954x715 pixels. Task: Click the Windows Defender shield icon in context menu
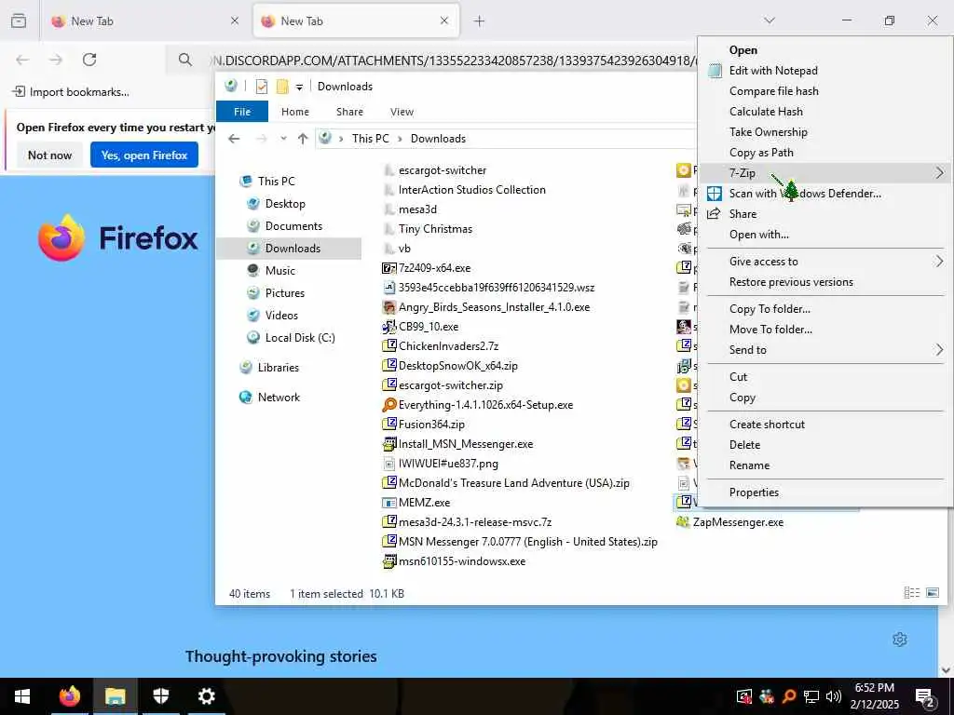715,194
